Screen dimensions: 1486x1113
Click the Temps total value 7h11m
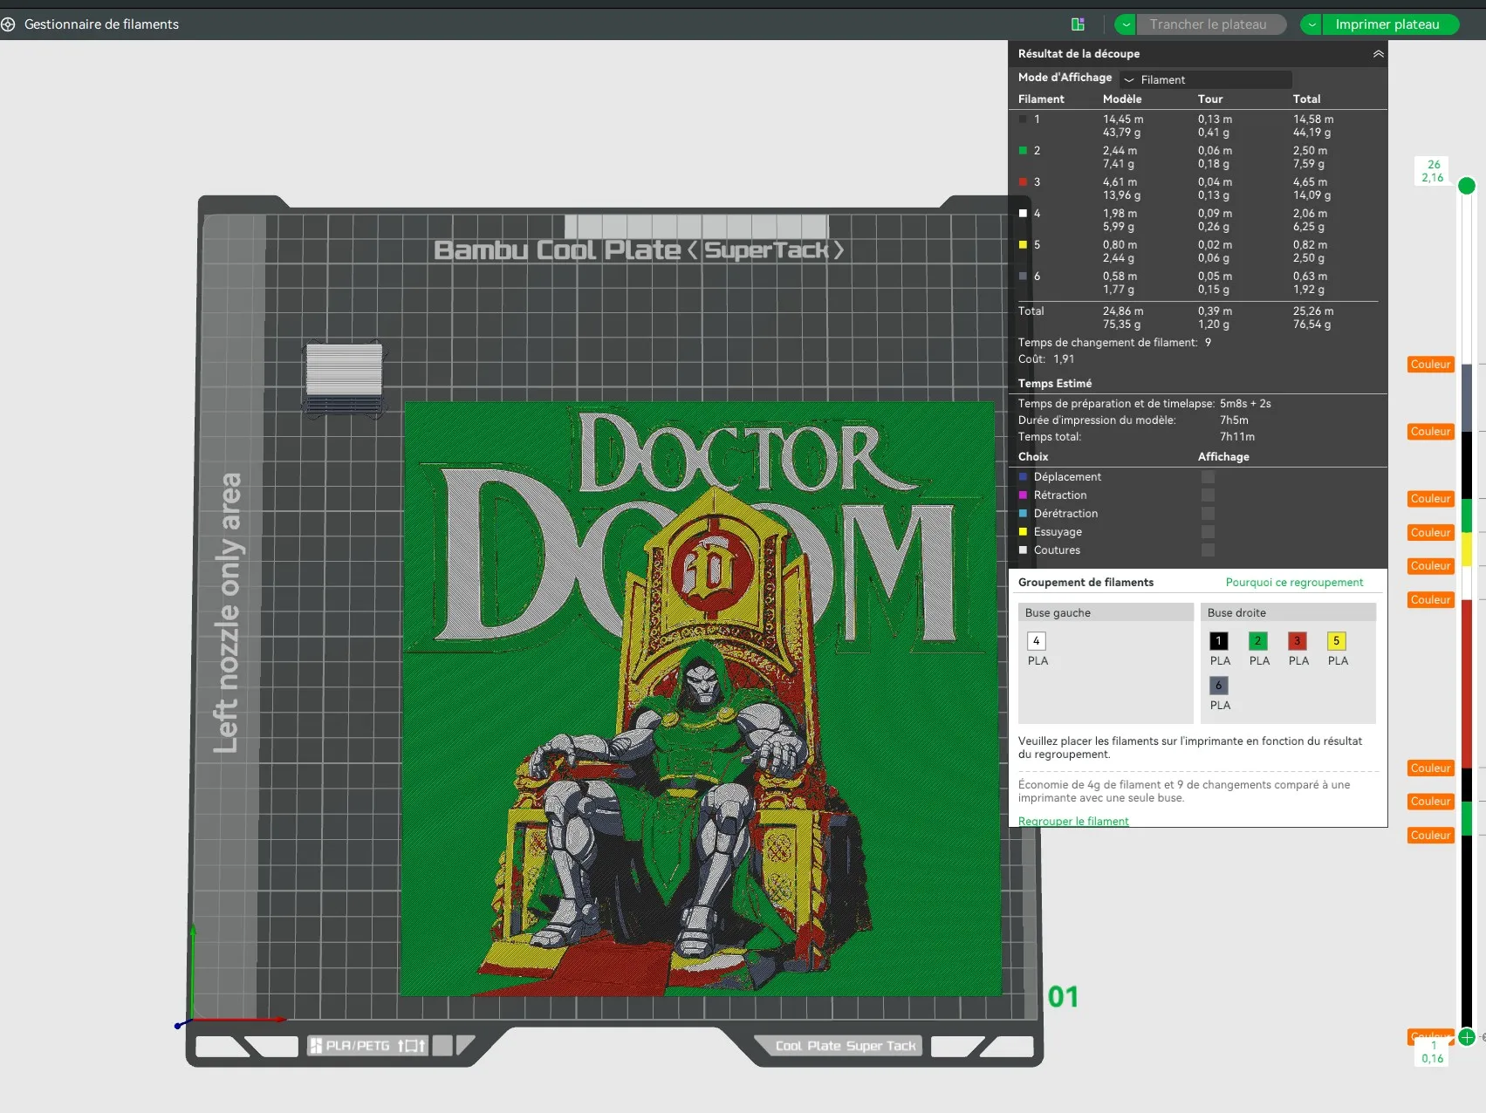(1237, 437)
